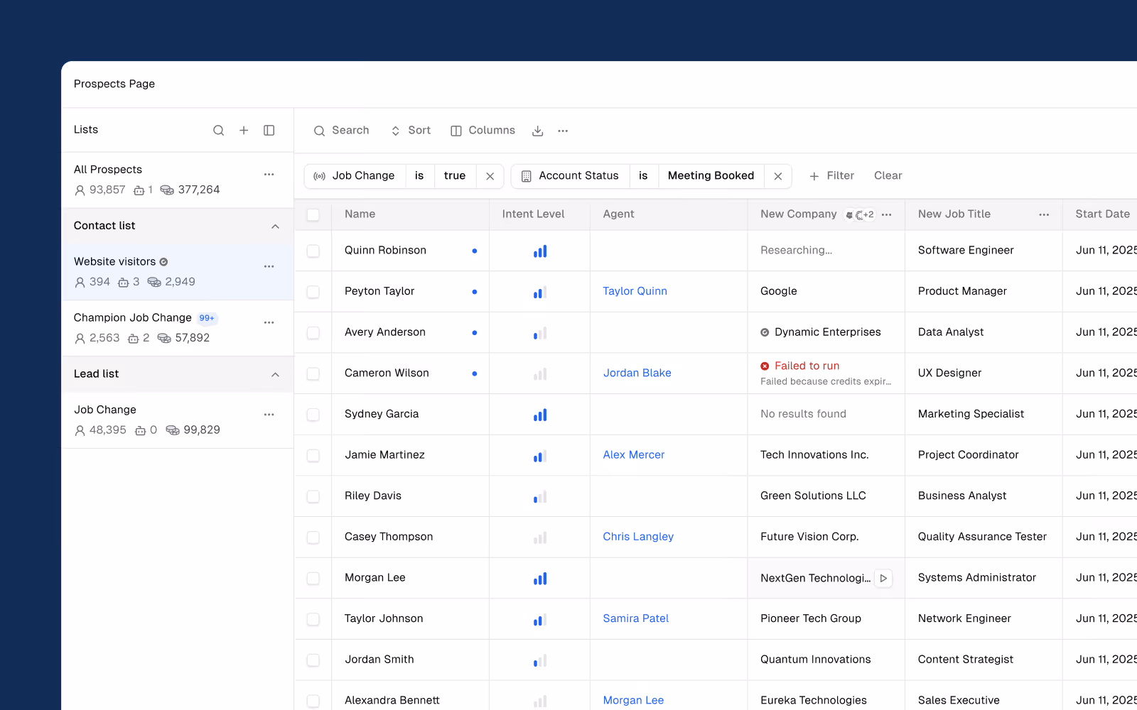Select Riley Davis's row checkbox

[313, 497]
